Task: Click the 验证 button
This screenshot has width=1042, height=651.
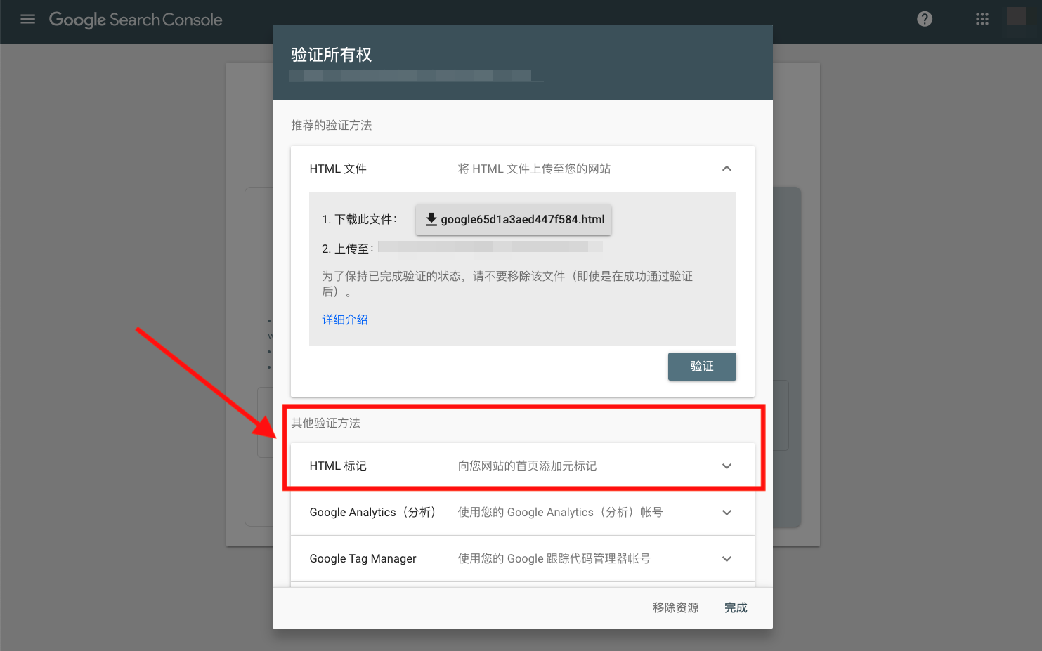Action: (x=702, y=367)
